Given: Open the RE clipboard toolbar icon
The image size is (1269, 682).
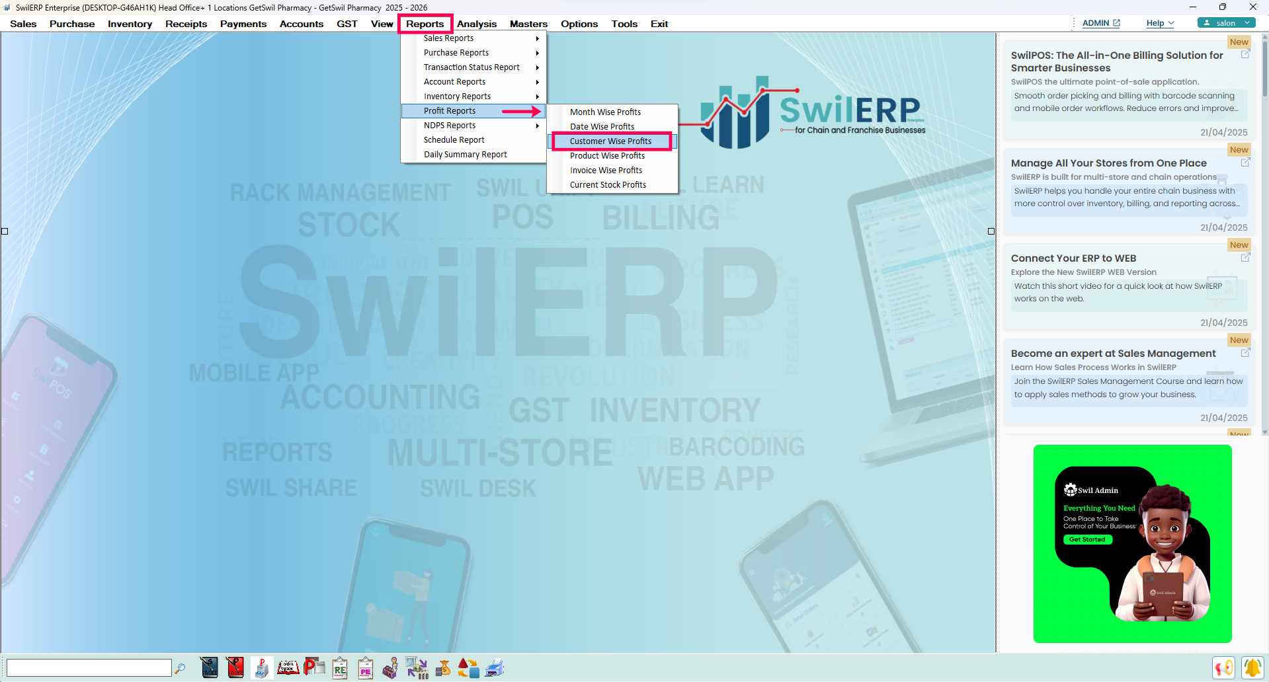Looking at the screenshot, I should point(340,667).
